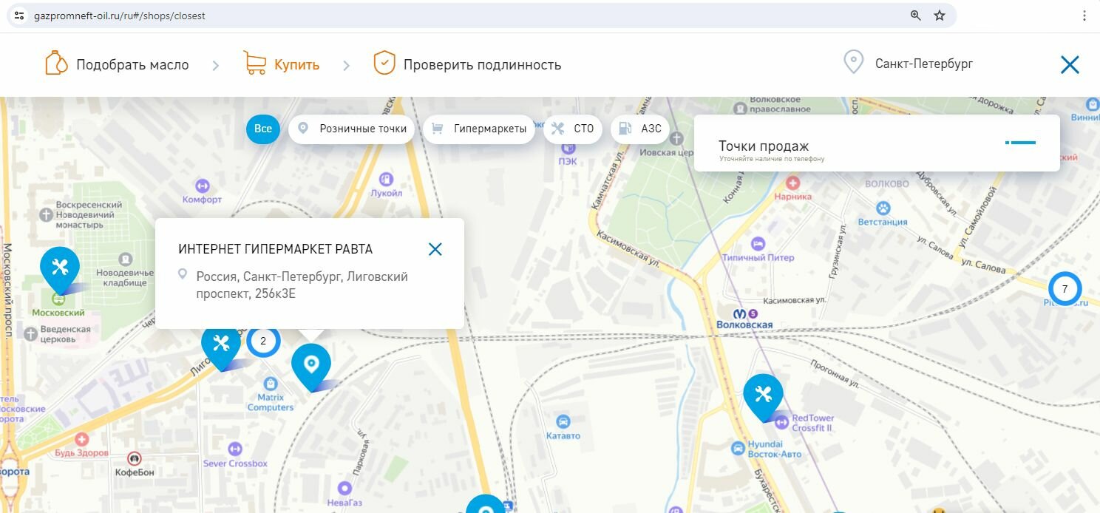1100x513 pixels.
Task: Open Проверить подлинность step
Action: click(482, 64)
